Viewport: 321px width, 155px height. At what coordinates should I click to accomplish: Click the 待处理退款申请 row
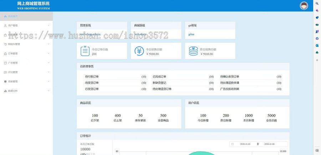click(x=251, y=83)
